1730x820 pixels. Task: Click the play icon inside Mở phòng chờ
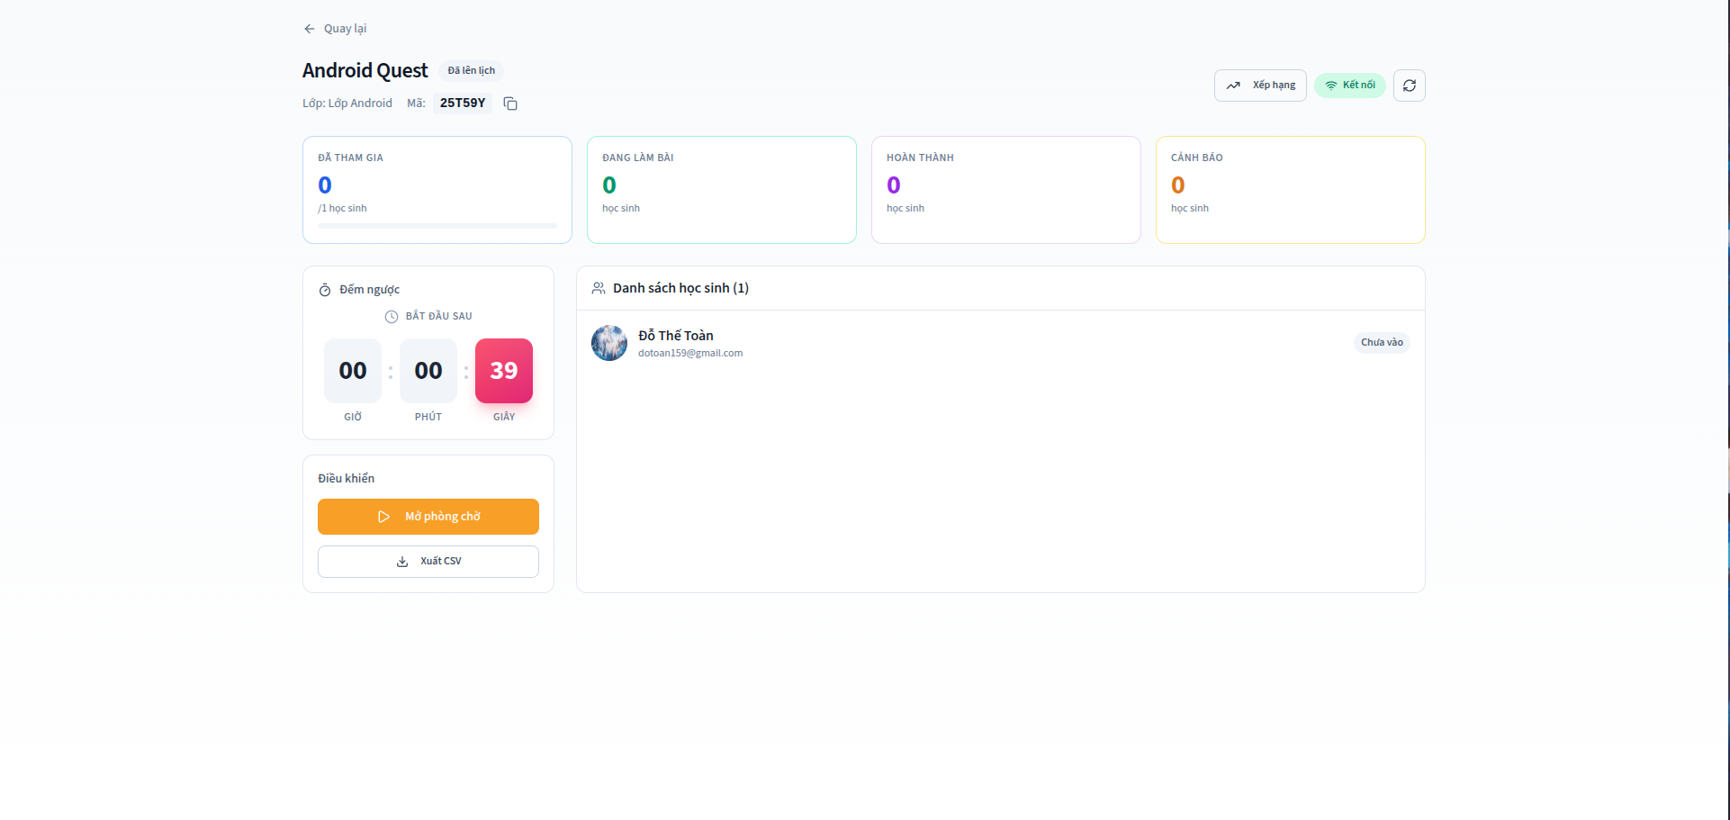(x=384, y=516)
